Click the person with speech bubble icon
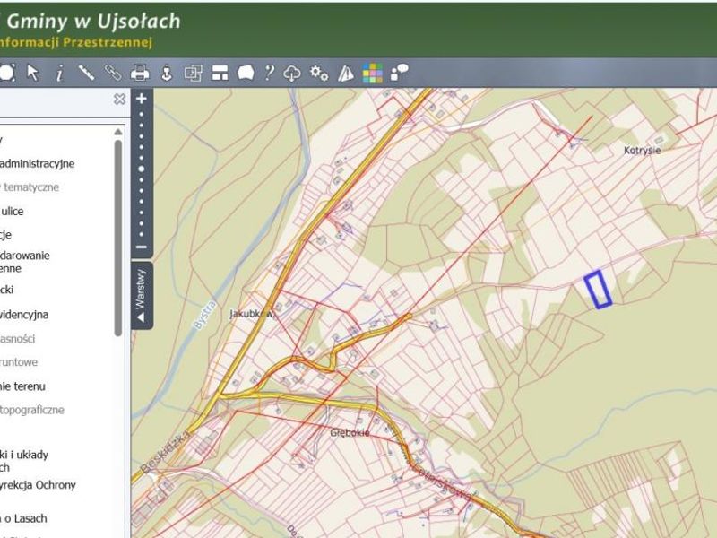Screen dimensions: 717x538 (400, 73)
